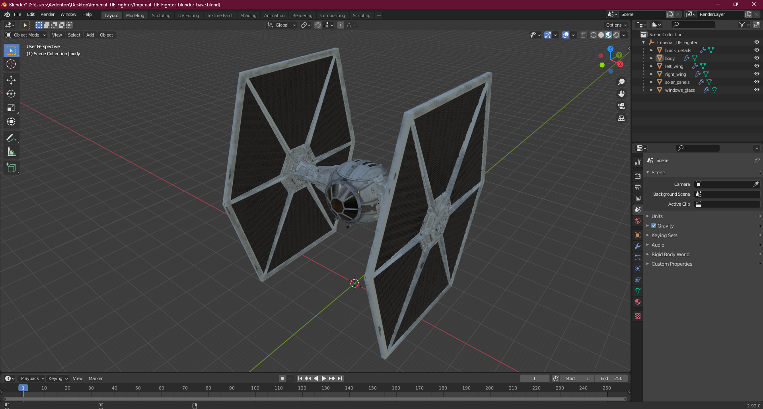This screenshot has height=409, width=763.
Task: Click the Pan view hand icon
Action: tap(621, 94)
